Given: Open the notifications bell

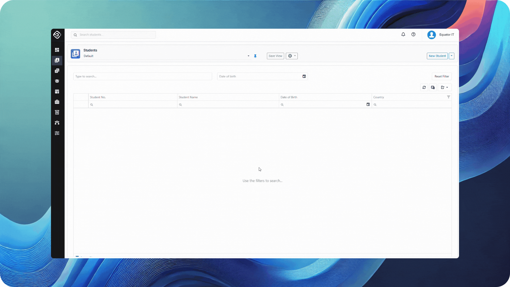Looking at the screenshot, I should 403,35.
